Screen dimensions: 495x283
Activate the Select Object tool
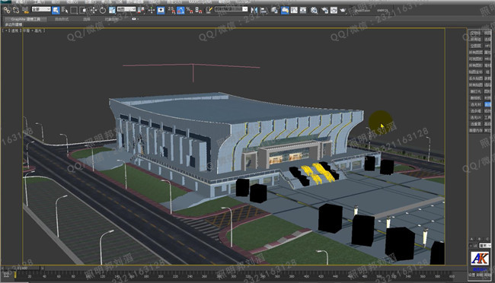(x=56, y=10)
